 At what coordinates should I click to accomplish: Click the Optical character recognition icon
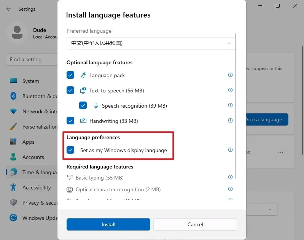pyautogui.click(x=69, y=189)
